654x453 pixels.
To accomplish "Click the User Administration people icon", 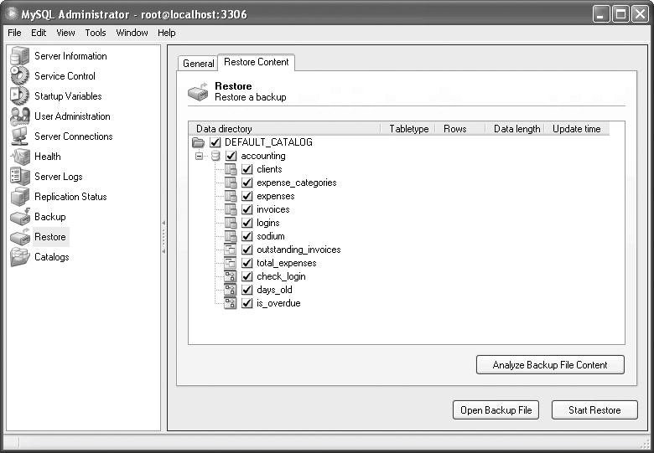I will [19, 116].
